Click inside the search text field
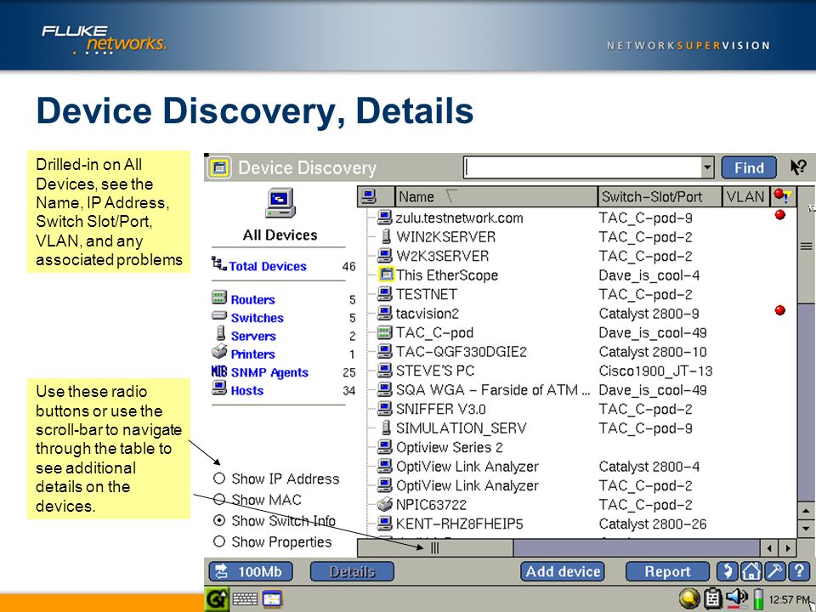The height and width of the screenshot is (612, 816). (582, 167)
